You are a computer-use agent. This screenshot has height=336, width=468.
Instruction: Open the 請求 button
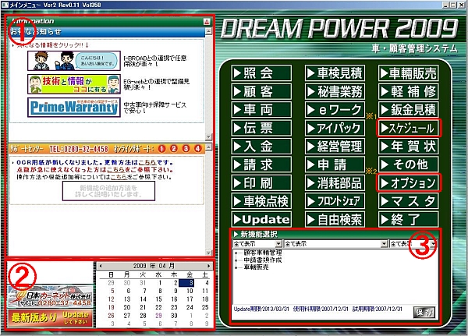(261, 164)
